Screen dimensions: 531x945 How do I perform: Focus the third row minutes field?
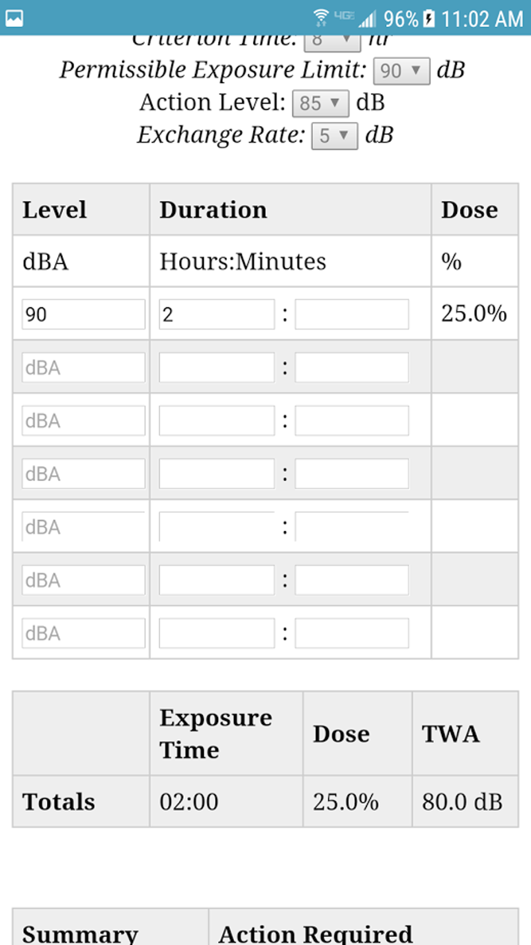pyautogui.click(x=352, y=420)
